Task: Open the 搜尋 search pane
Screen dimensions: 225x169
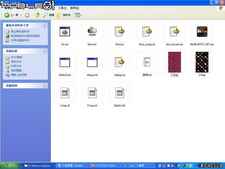Action: [49, 15]
